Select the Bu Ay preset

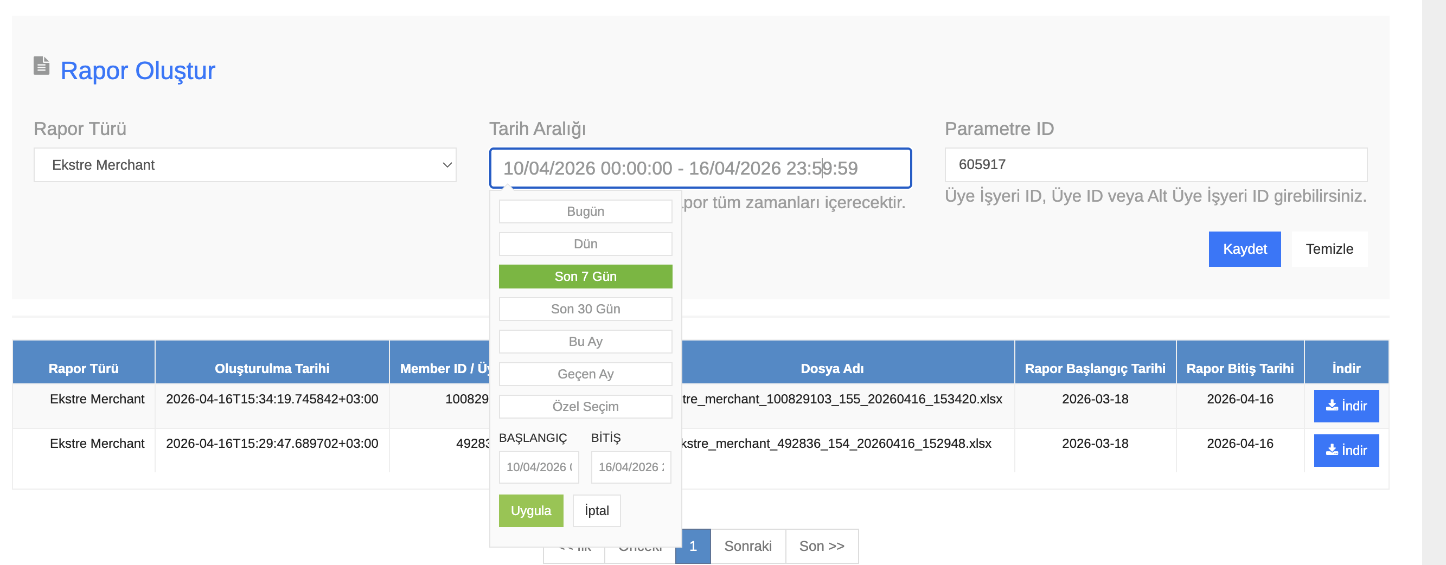tap(585, 342)
